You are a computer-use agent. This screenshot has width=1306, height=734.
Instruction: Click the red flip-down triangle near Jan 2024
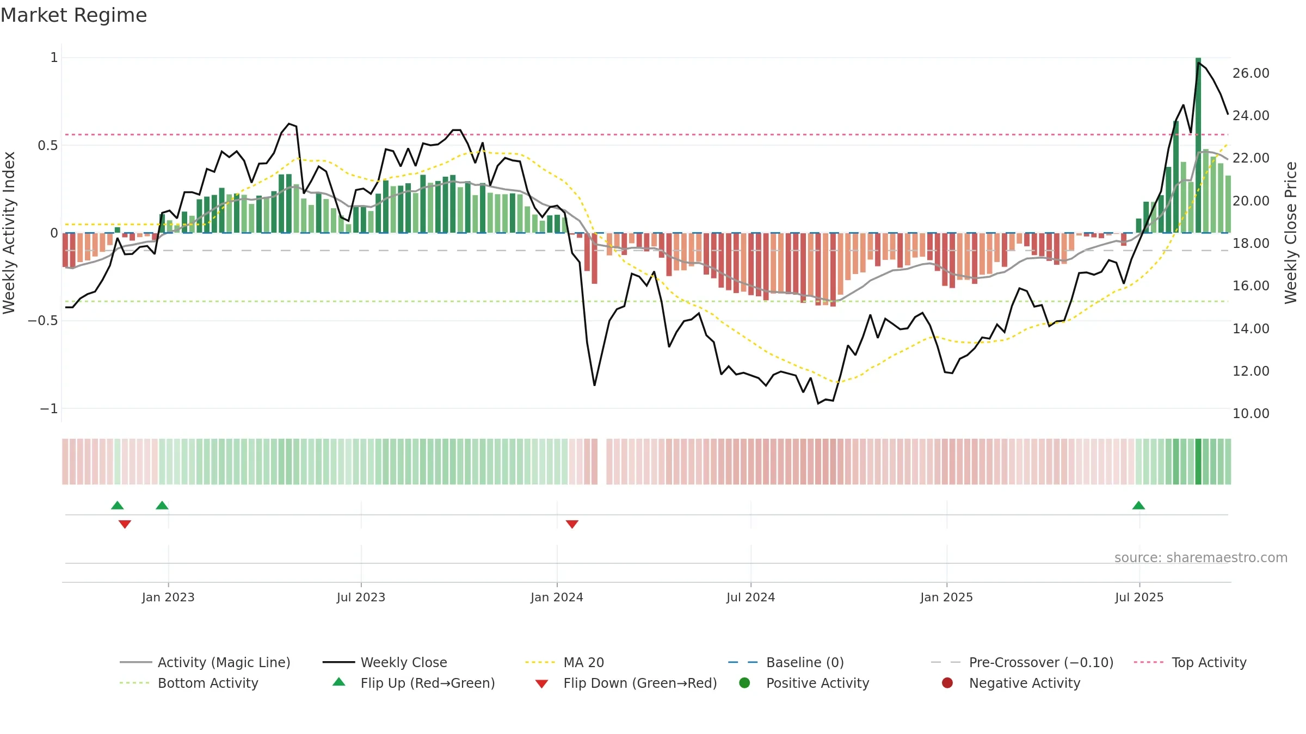pyautogui.click(x=572, y=524)
